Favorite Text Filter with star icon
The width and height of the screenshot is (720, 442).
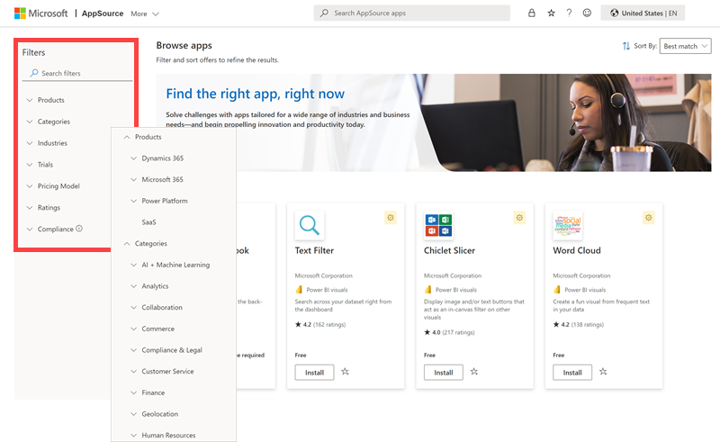coord(346,372)
